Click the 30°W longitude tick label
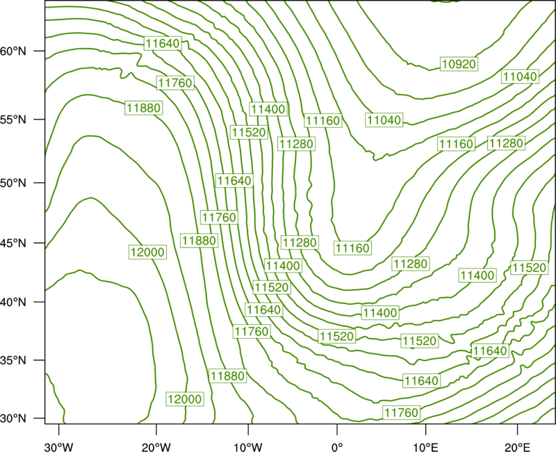This screenshot has width=556, height=452. [58, 447]
